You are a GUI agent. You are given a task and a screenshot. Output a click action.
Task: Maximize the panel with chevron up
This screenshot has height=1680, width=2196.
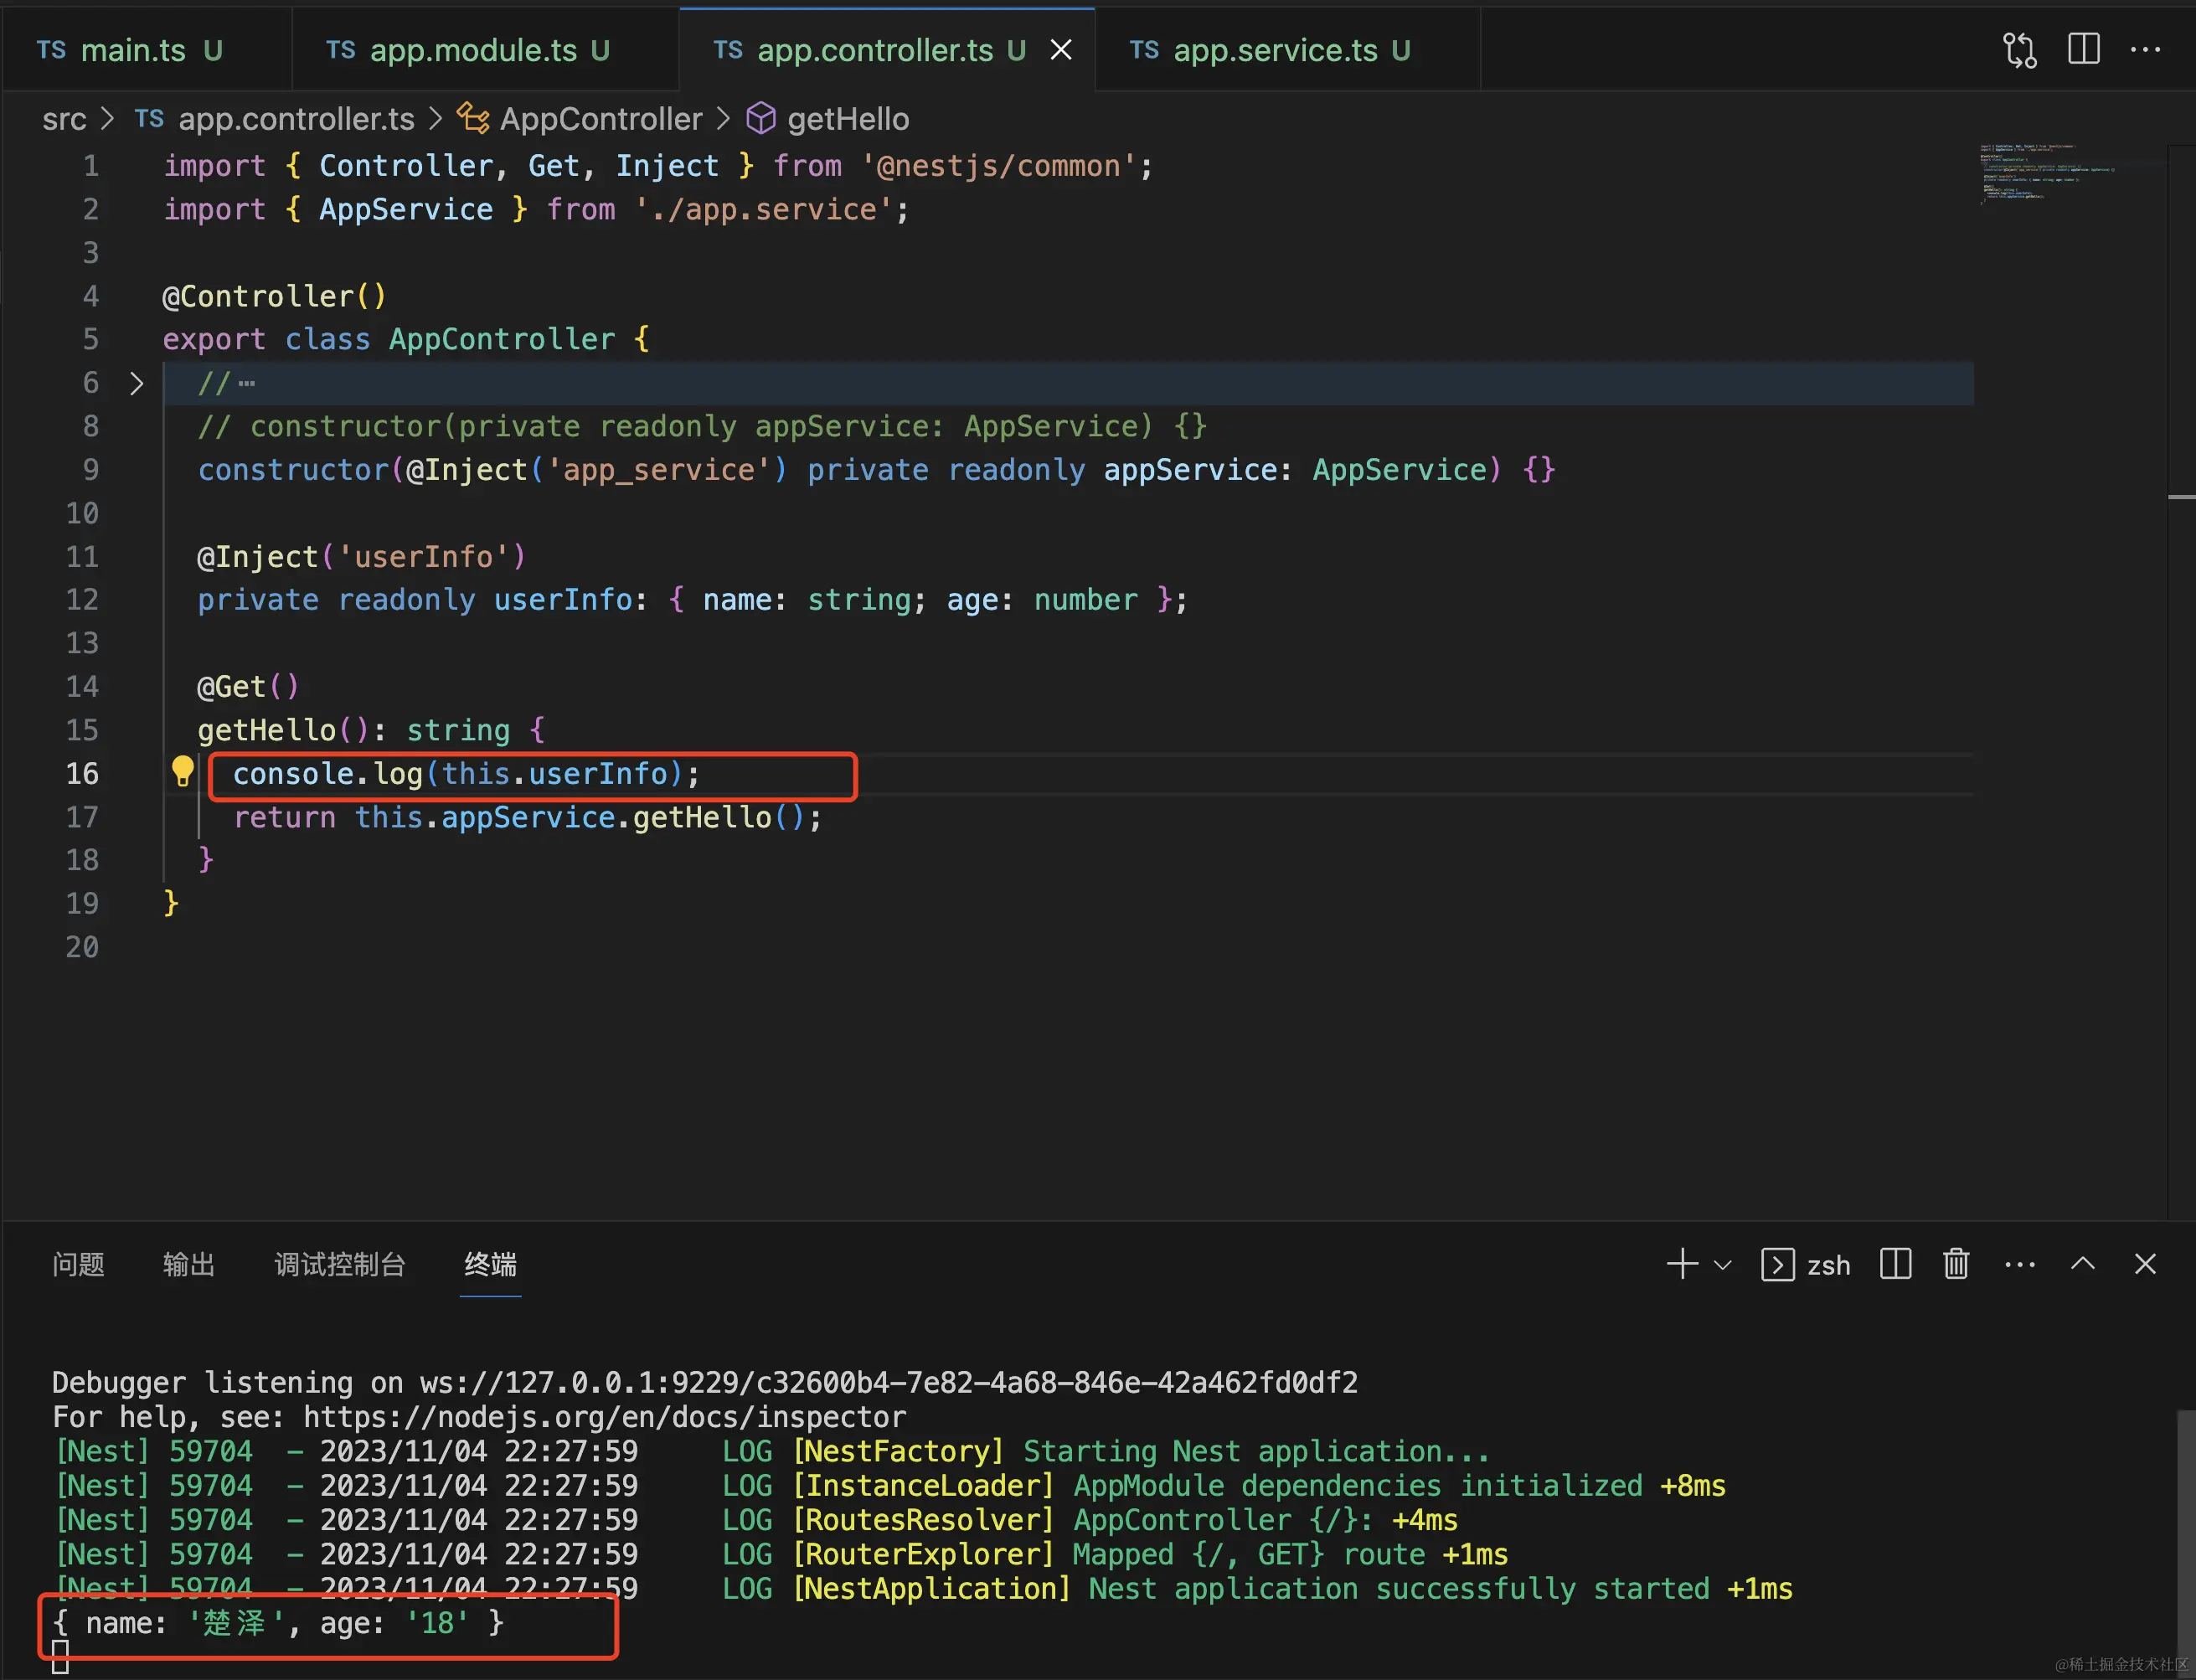2082,1264
